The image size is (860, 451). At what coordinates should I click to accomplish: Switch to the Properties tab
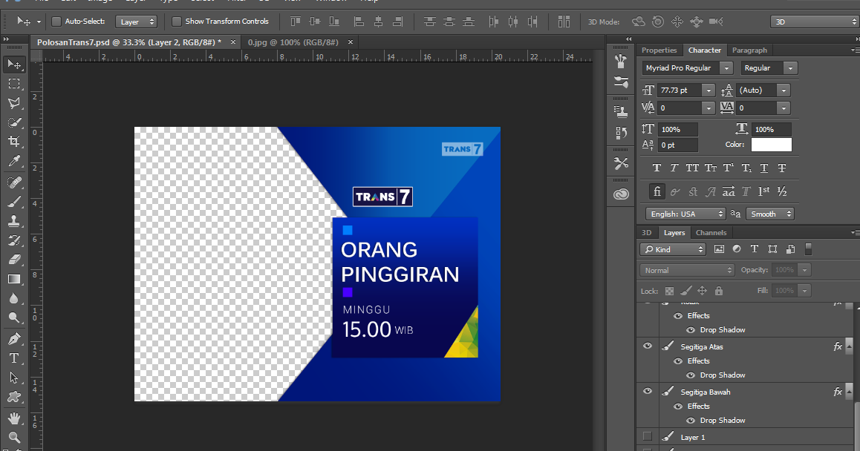(659, 50)
